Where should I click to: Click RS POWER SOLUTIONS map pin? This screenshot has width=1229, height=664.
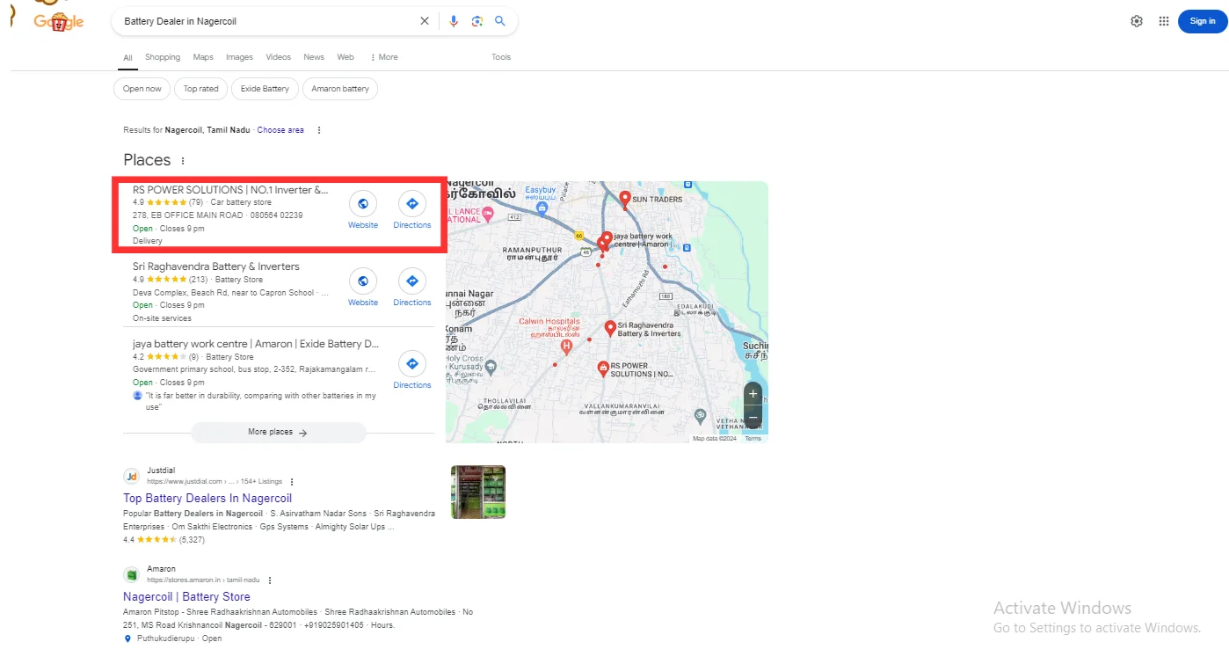click(603, 369)
